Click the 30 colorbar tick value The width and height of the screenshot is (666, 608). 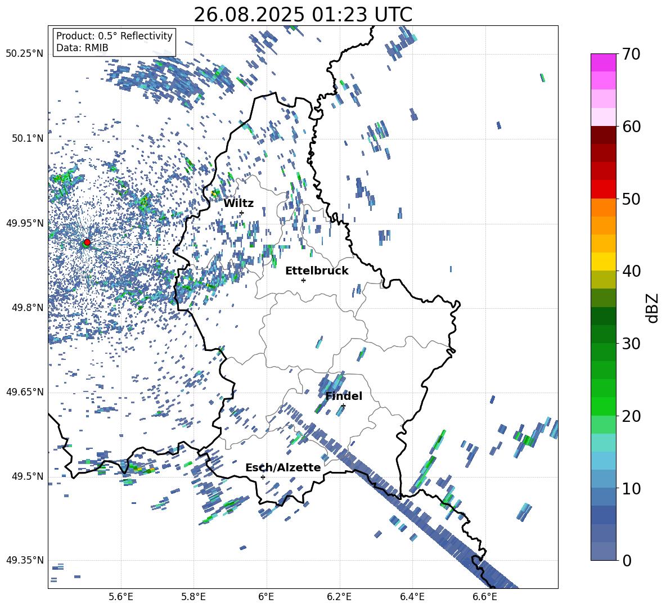[x=631, y=344]
